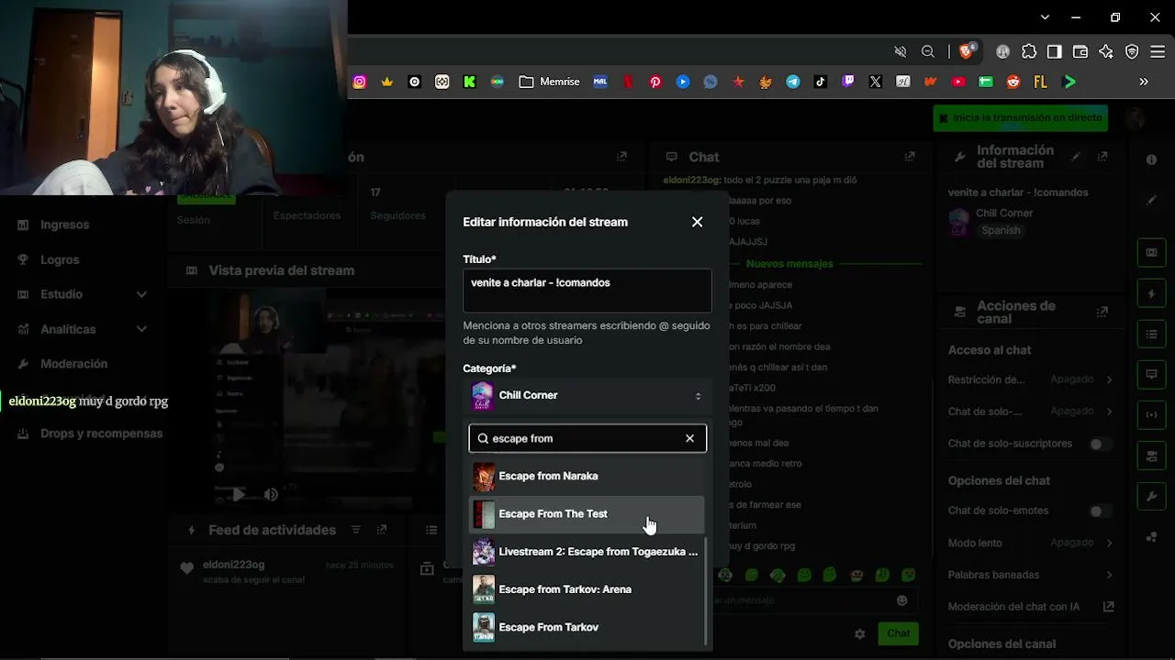The height and width of the screenshot is (660, 1175).
Task: Clear the category search text
Action: 689,438
